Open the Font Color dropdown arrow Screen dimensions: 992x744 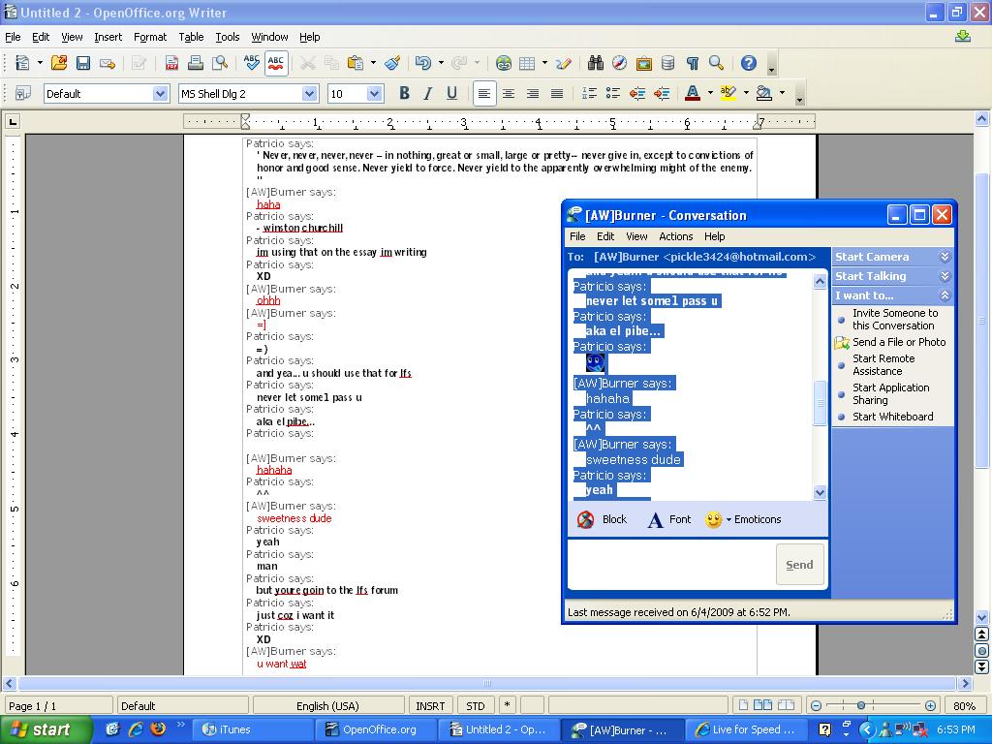coord(710,94)
